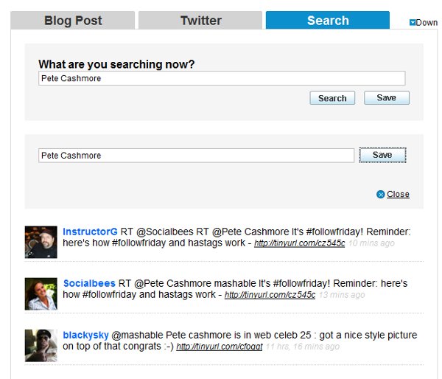The image size is (442, 379).
Task: Open the tinyurl.com/cfoqqt link
Action: click(220, 347)
